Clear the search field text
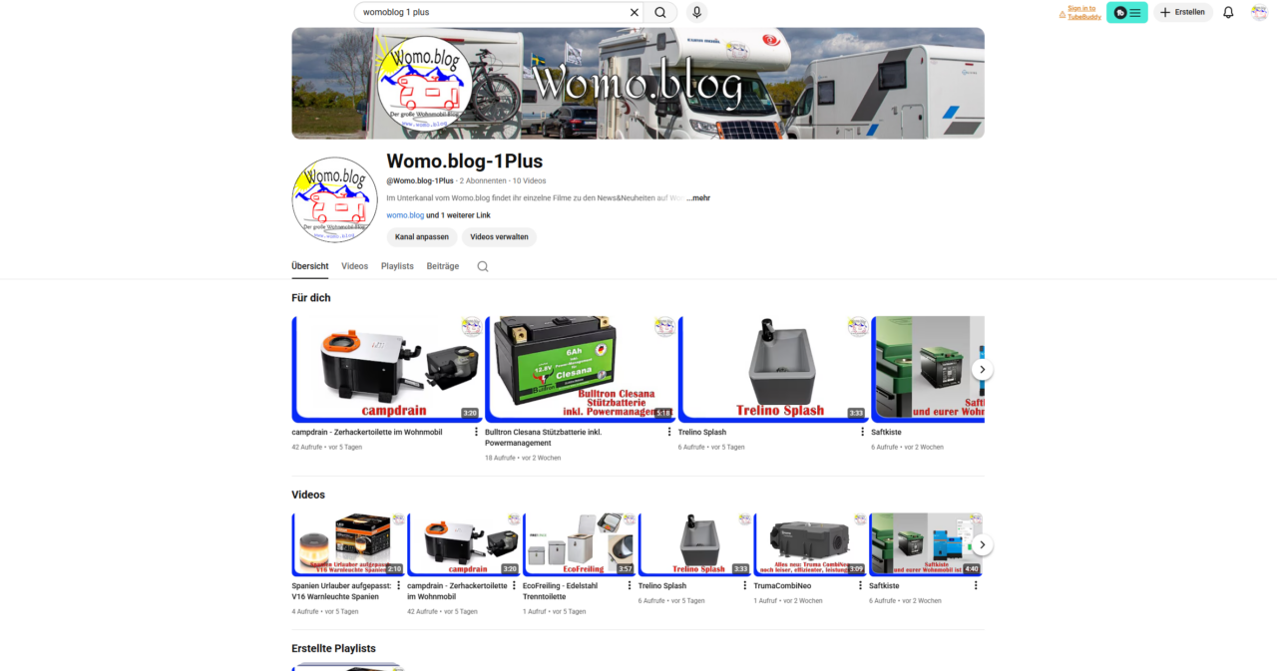Viewport: 1277px width, 671px height. coord(634,12)
